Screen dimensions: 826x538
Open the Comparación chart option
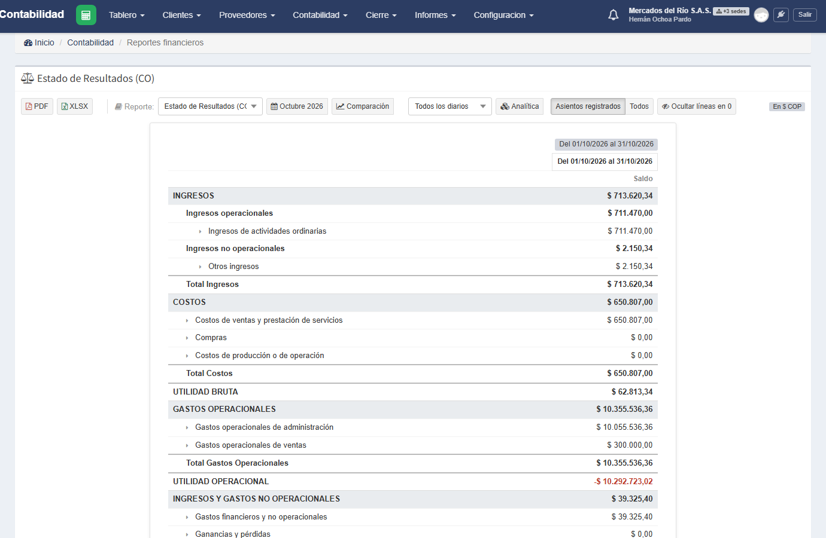363,106
